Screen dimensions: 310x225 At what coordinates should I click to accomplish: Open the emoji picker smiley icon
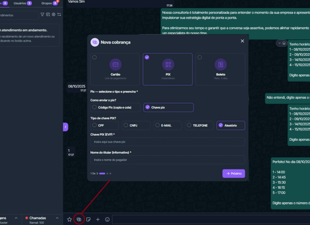(107, 220)
